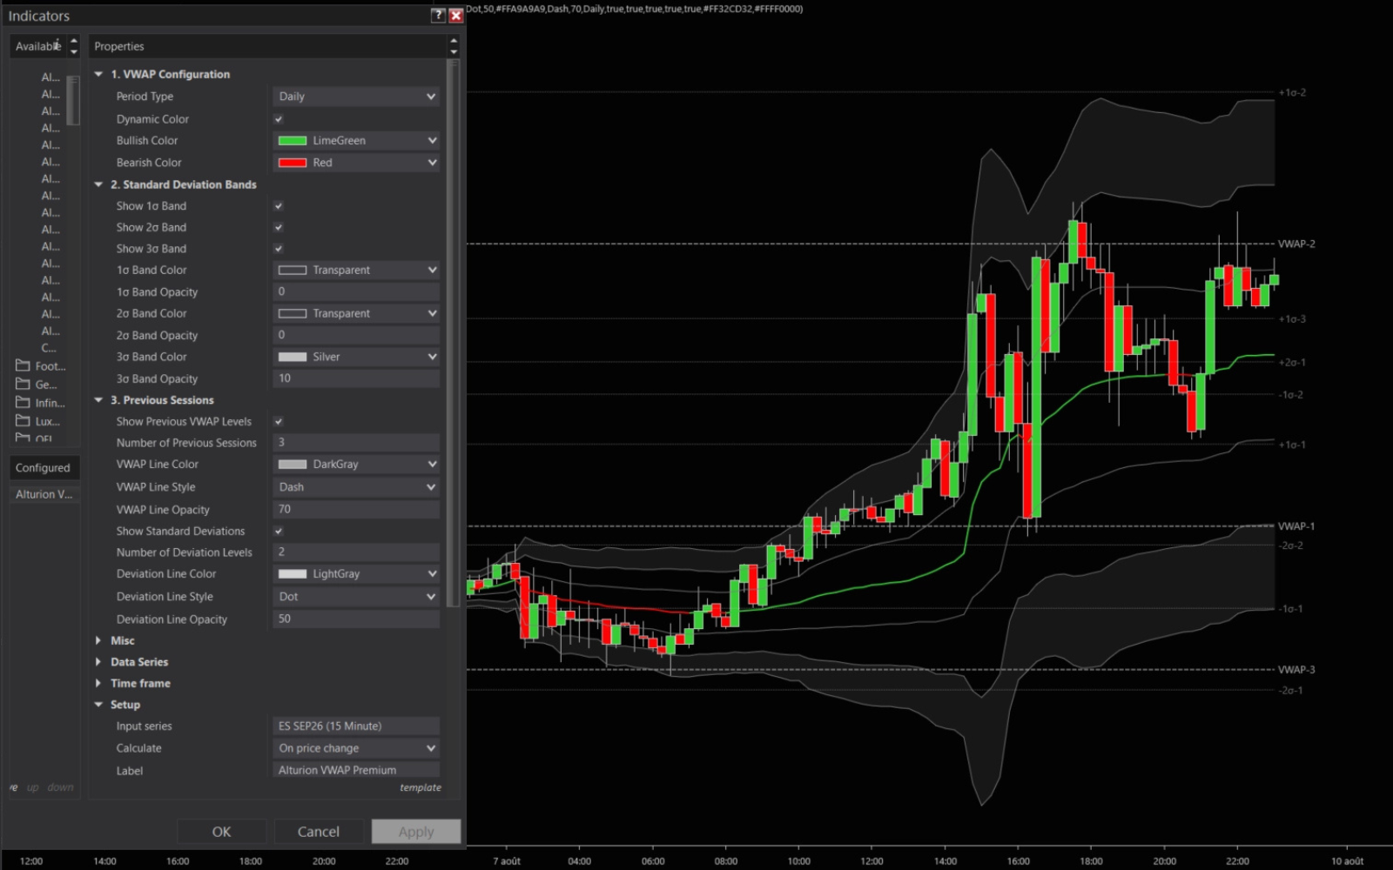Click the template link
This screenshot has width=1393, height=870.
[421, 787]
